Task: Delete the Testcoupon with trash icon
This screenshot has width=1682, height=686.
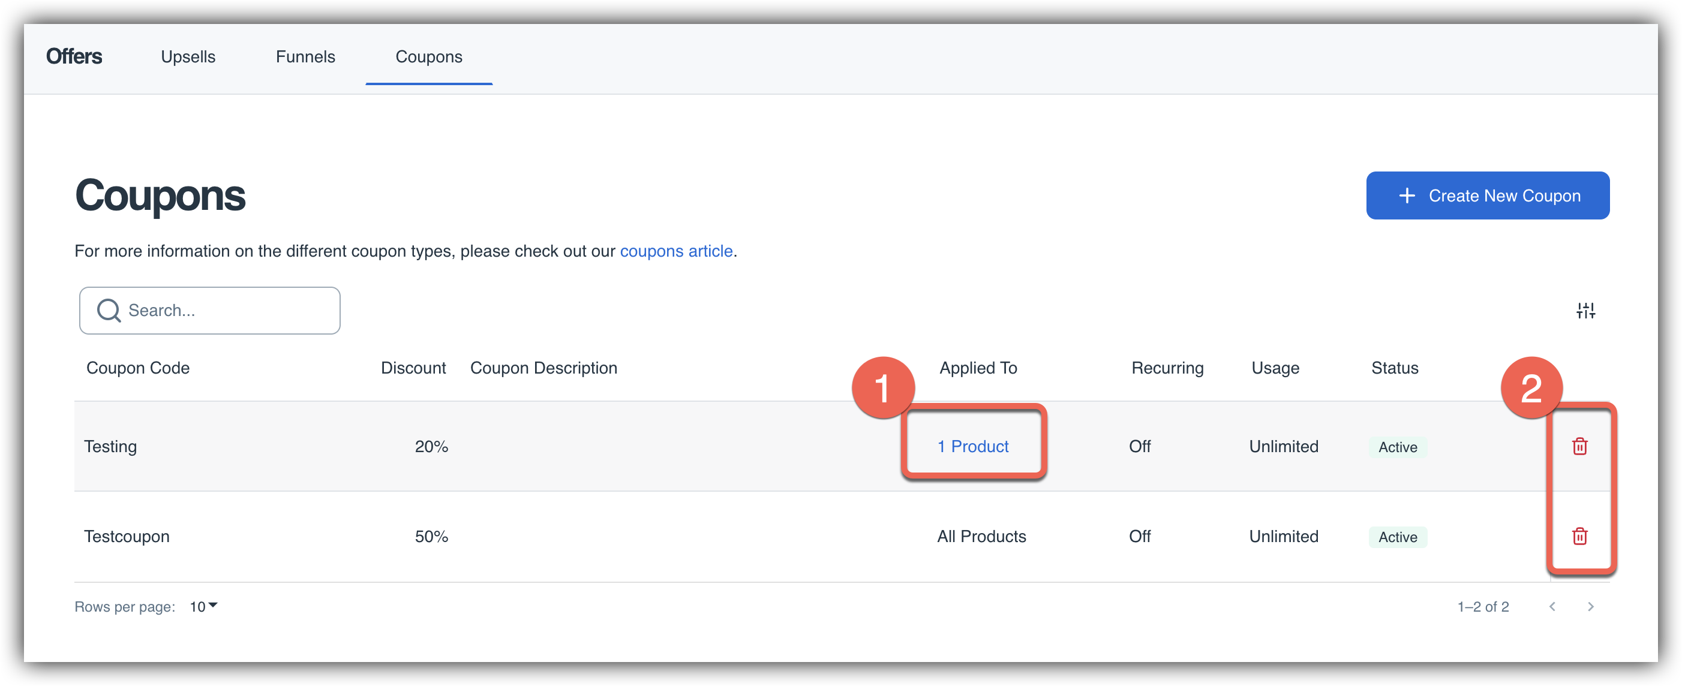Action: pos(1579,537)
